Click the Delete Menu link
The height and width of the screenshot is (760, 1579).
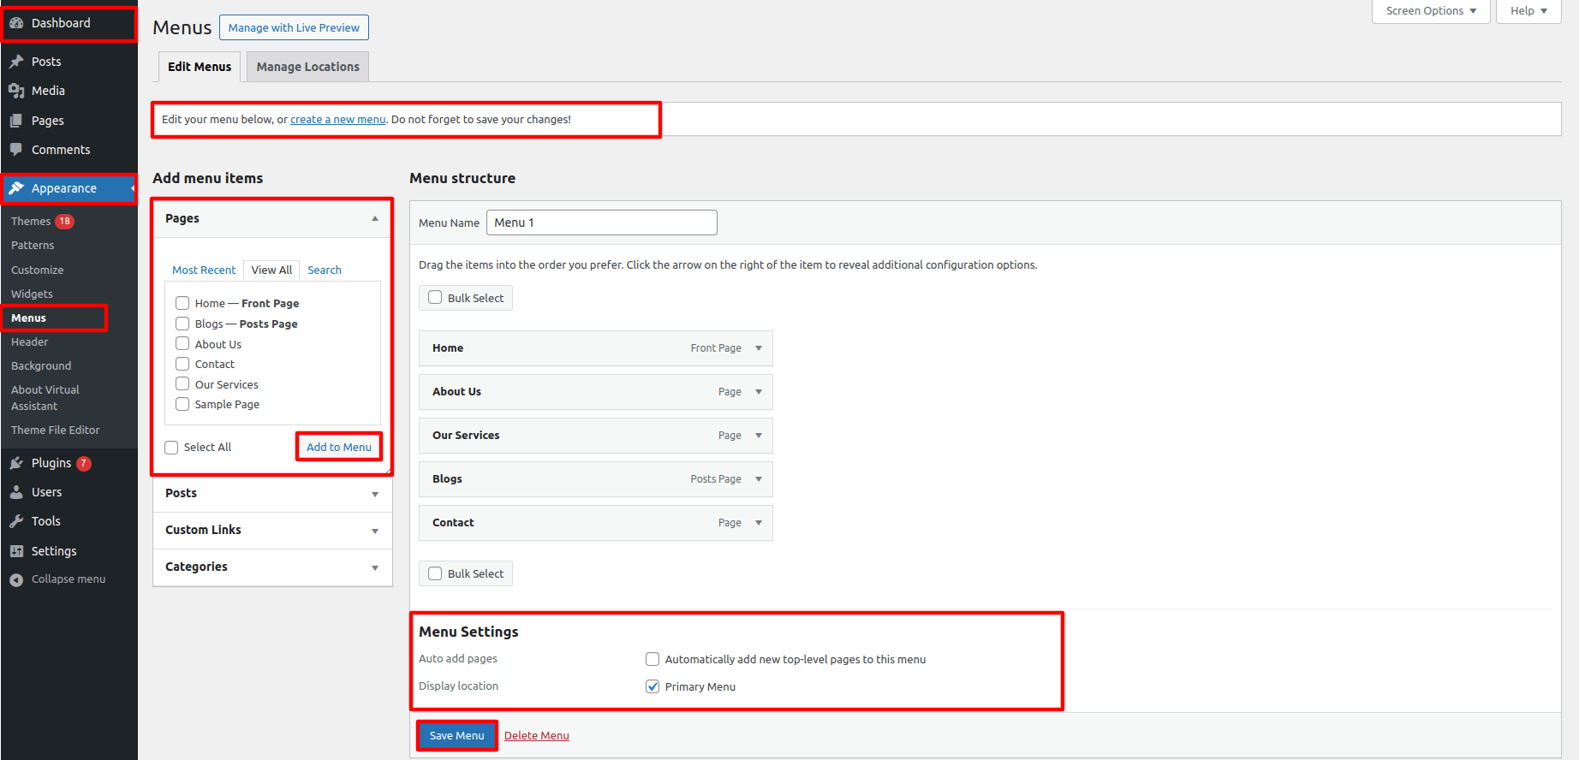[536, 735]
